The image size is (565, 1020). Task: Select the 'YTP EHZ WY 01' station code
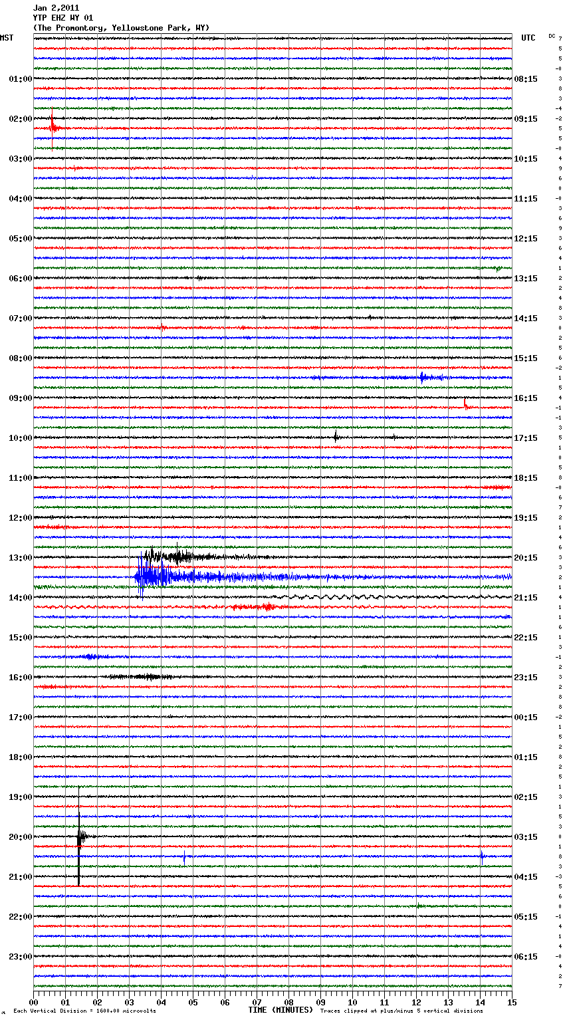(x=63, y=18)
